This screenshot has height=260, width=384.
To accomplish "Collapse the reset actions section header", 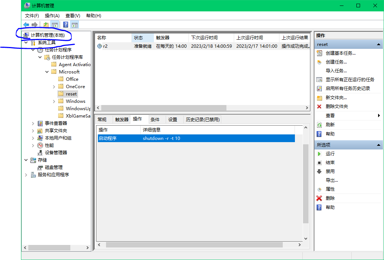I will (378, 44).
